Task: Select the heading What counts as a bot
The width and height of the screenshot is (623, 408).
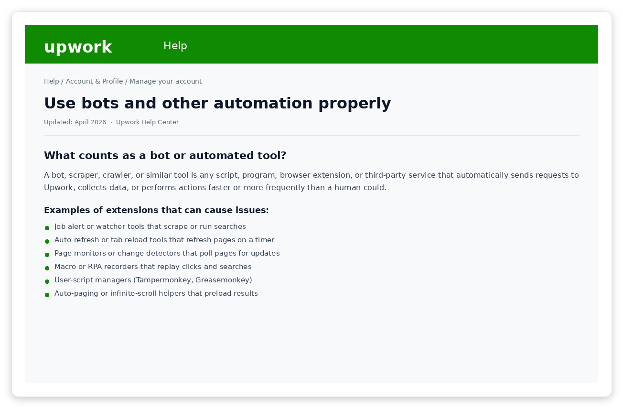Action: (165, 155)
